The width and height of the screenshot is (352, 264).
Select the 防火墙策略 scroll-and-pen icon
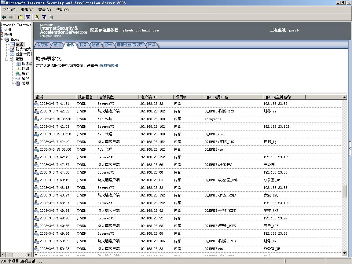[x=12, y=49]
